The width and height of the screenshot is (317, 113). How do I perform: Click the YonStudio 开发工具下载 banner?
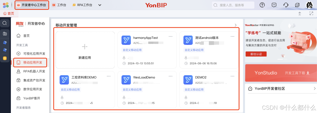(281, 73)
